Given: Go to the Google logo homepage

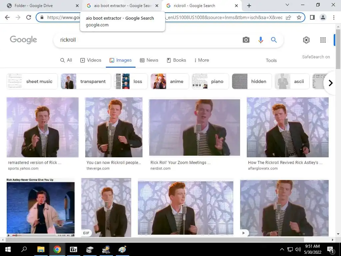Looking at the screenshot, I should point(23,40).
